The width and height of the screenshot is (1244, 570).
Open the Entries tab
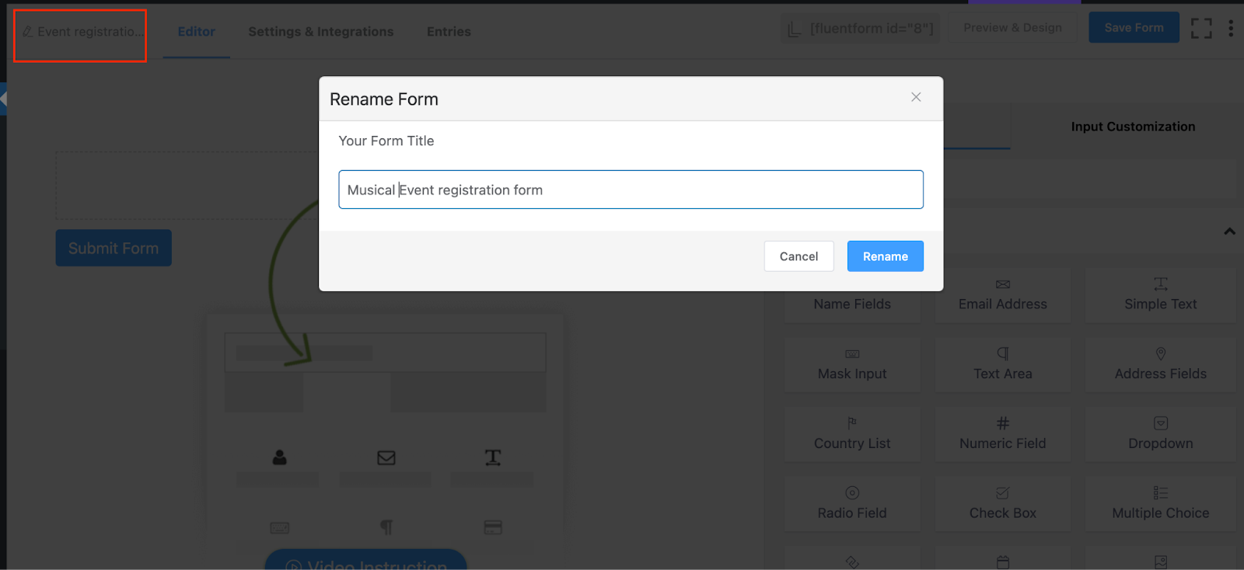pyautogui.click(x=449, y=32)
